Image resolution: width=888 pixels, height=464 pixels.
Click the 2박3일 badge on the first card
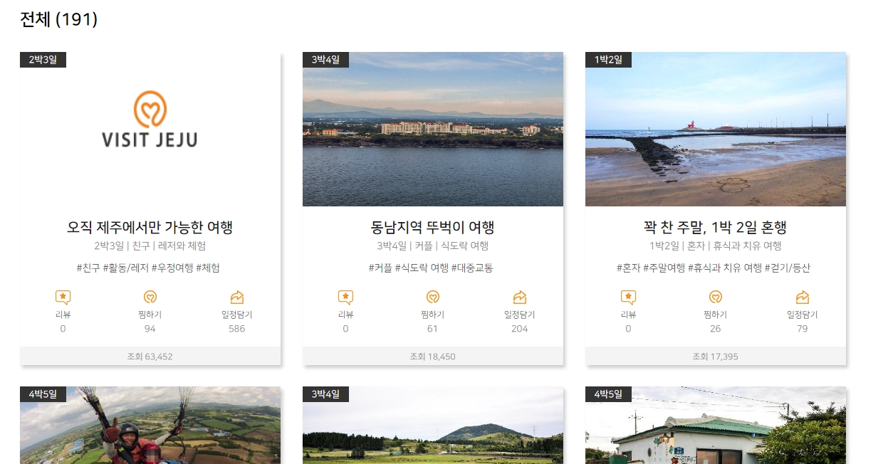click(43, 60)
